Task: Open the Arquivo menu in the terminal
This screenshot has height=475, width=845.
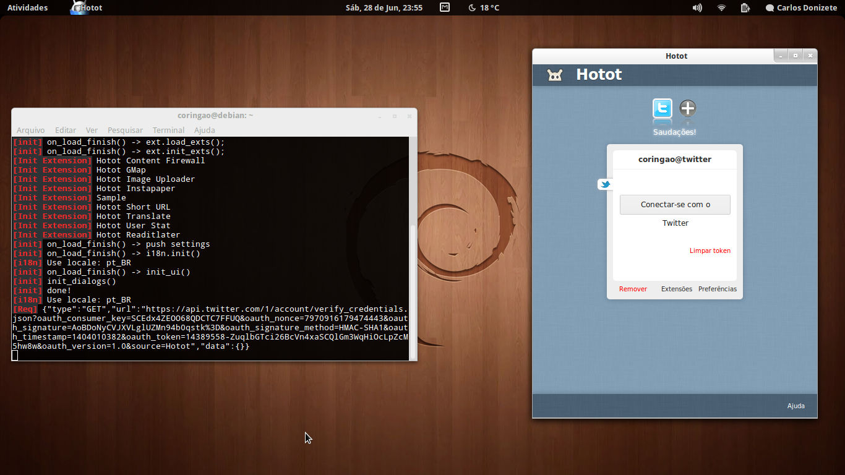Action: 30,130
